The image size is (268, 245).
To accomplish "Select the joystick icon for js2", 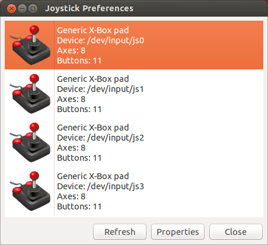I will (30, 142).
